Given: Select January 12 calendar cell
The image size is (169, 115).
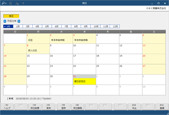Looking at the screenshot, I should coord(131,49).
